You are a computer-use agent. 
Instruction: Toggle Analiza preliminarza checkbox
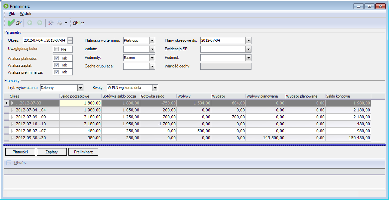pos(56,72)
